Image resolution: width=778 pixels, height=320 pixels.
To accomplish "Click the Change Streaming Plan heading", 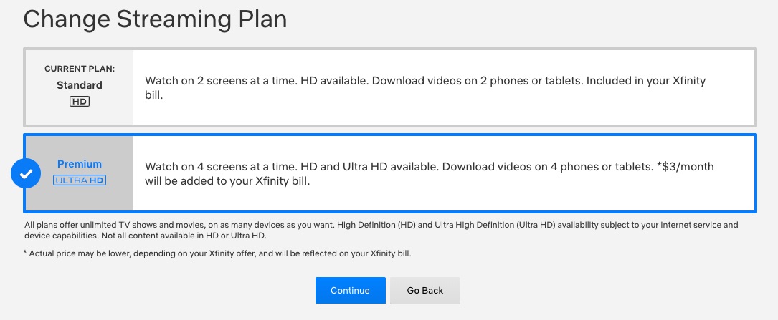I will pyautogui.click(x=155, y=20).
